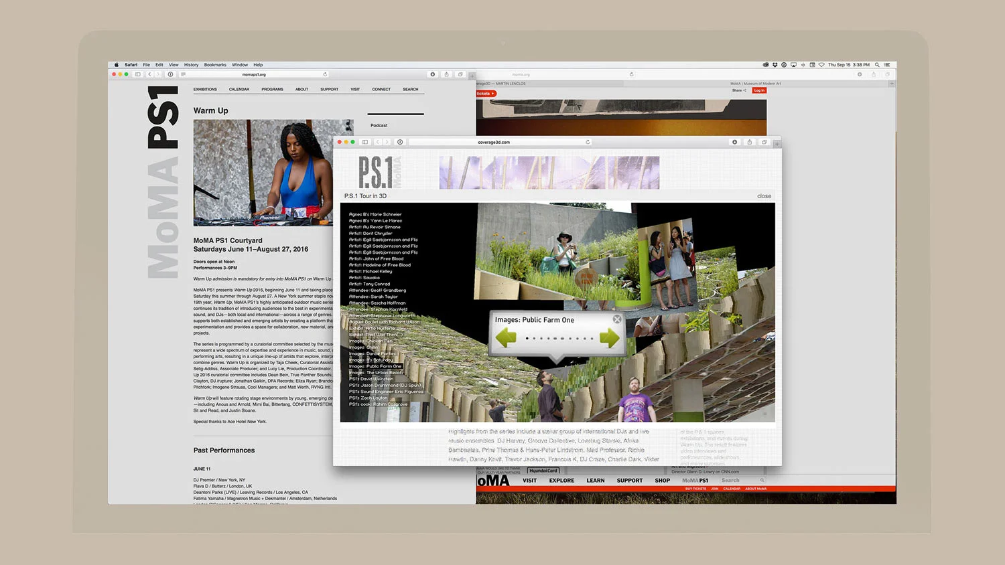Select 'Images: The Urban Beach' list entry
Screen dimensions: 1005x565
pos(376,372)
